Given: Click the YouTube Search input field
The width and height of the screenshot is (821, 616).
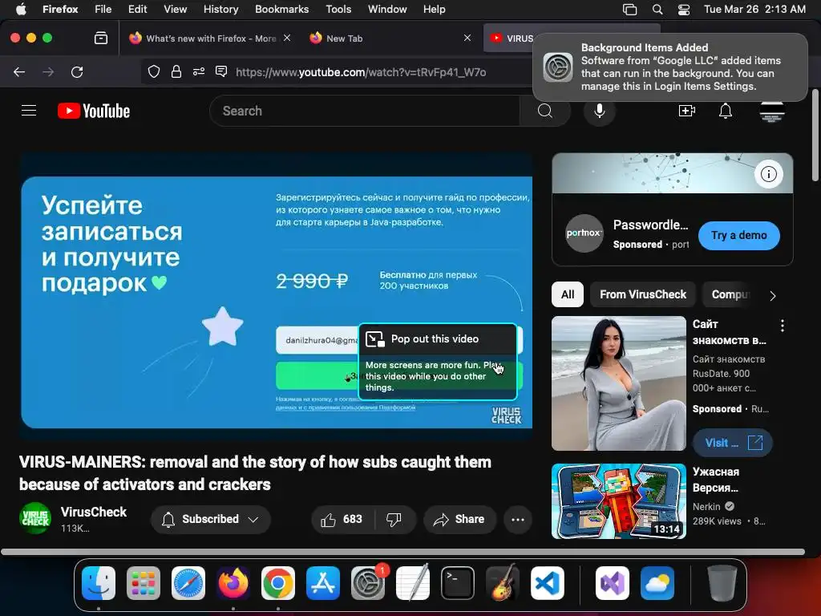Looking at the screenshot, I should [365, 111].
